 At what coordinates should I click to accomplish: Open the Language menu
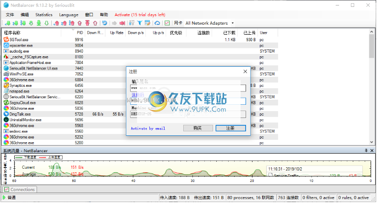coord(69,15)
